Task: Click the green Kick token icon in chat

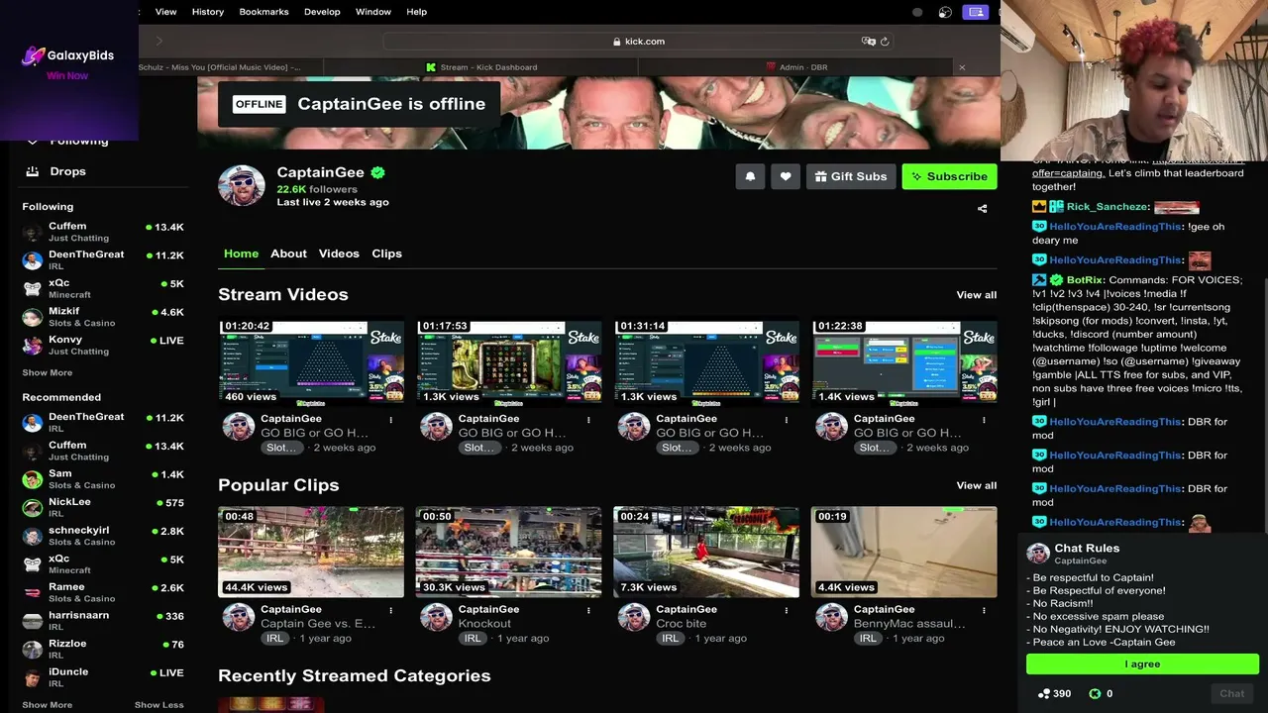Action: tap(1095, 694)
